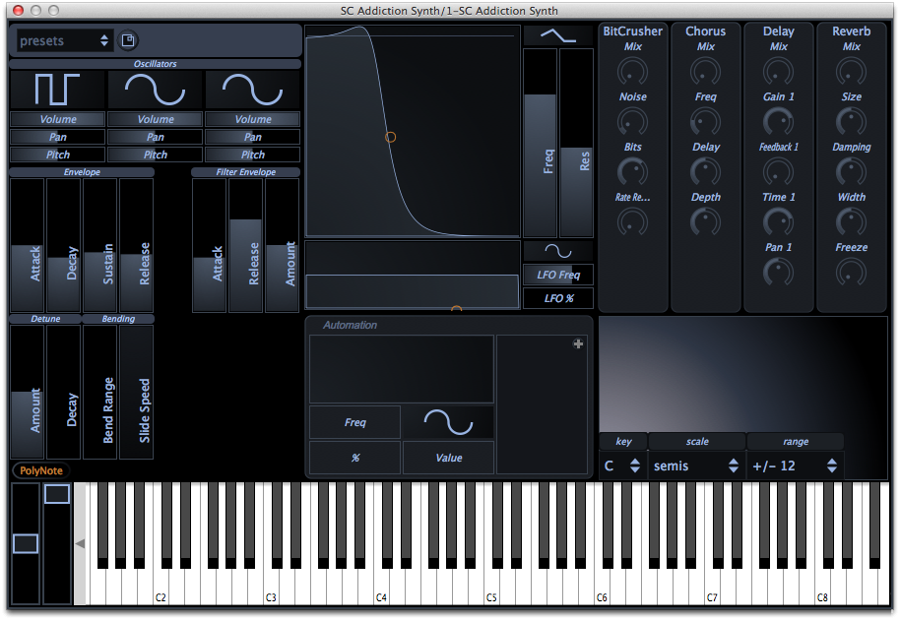
Task: Click the filter Res vertical slider
Action: (576, 143)
